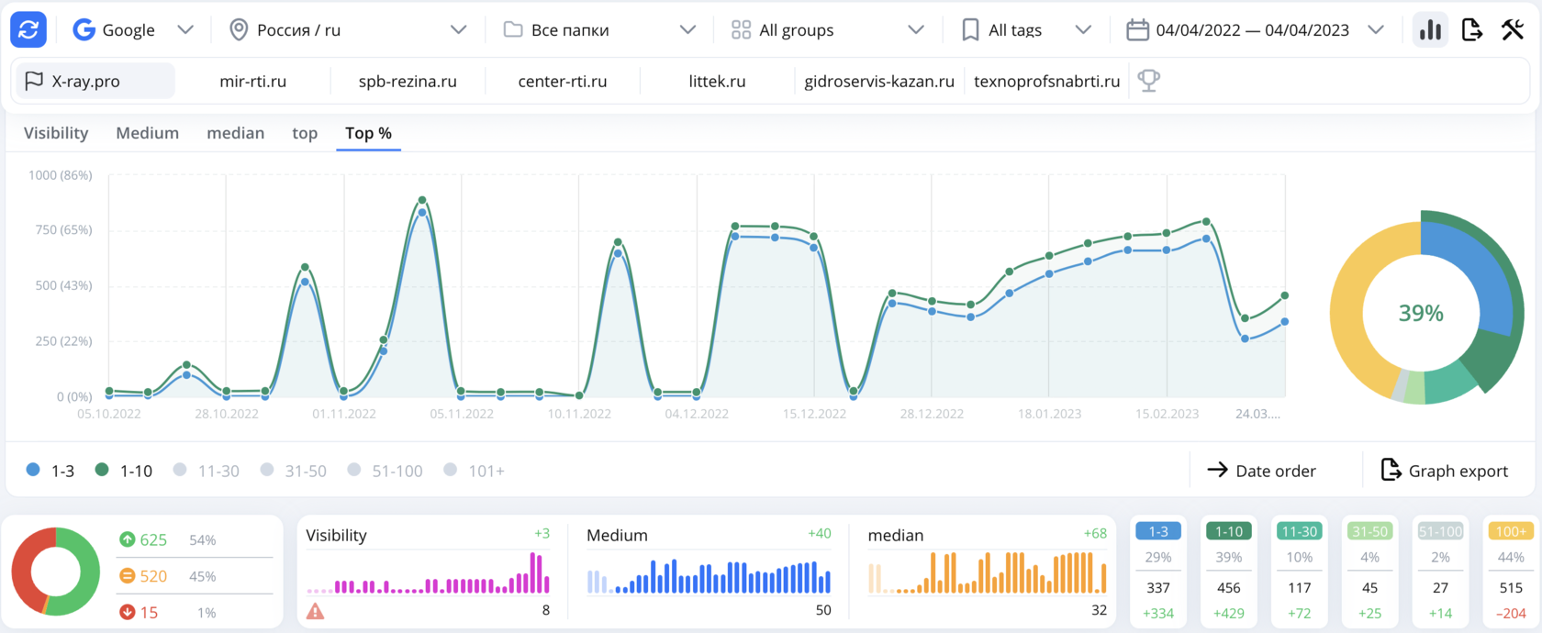Image resolution: width=1542 pixels, height=633 pixels.
Task: Click the gray 51-100 range badge
Action: pyautogui.click(x=1441, y=531)
